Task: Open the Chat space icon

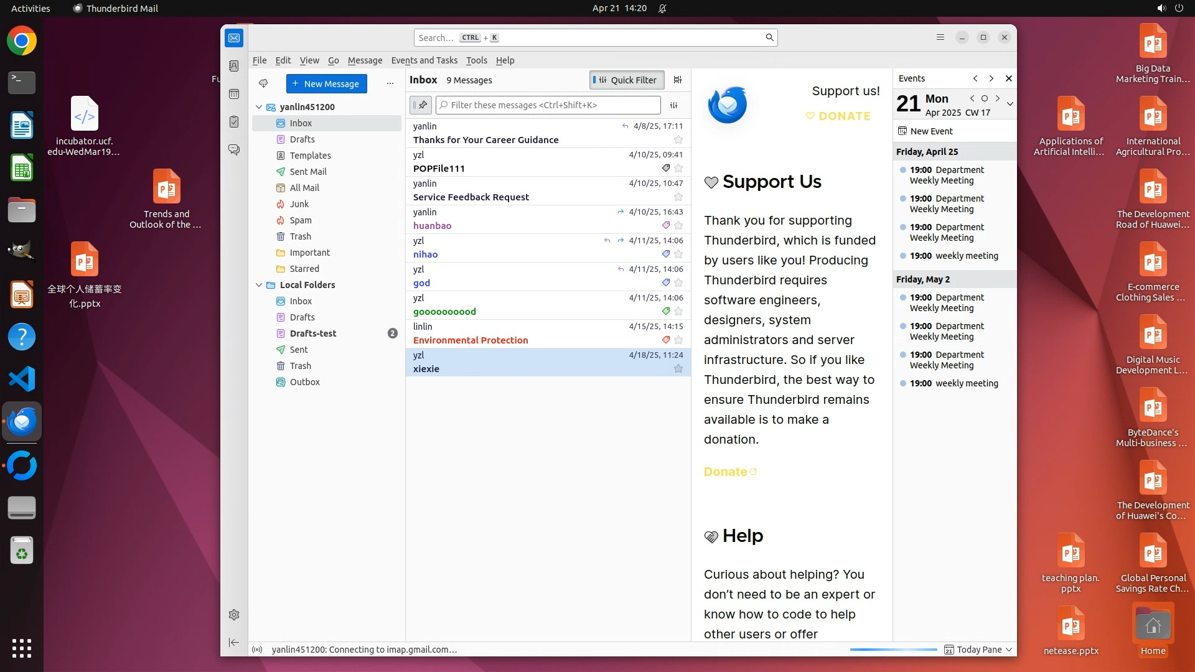Action: pos(234,150)
